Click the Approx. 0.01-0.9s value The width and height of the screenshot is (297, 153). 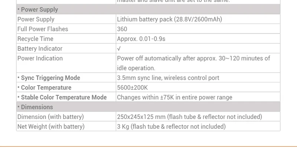pyautogui.click(x=146, y=39)
